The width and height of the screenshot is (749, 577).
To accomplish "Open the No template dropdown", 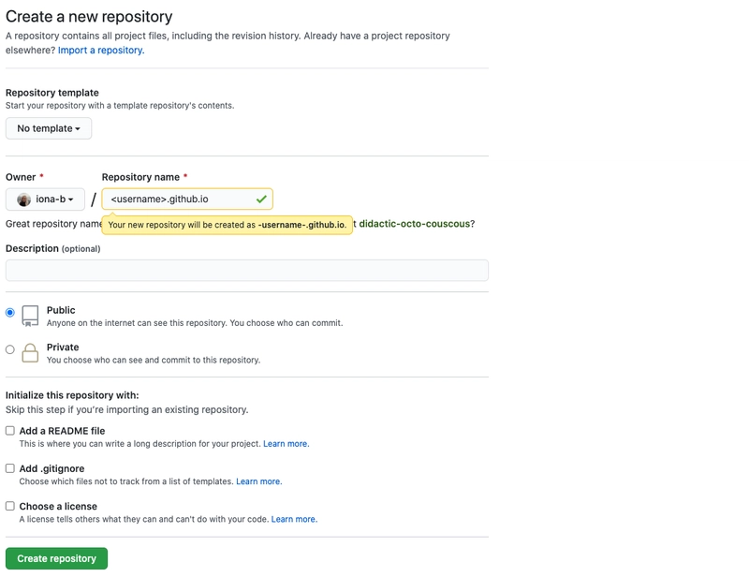I will tap(49, 128).
